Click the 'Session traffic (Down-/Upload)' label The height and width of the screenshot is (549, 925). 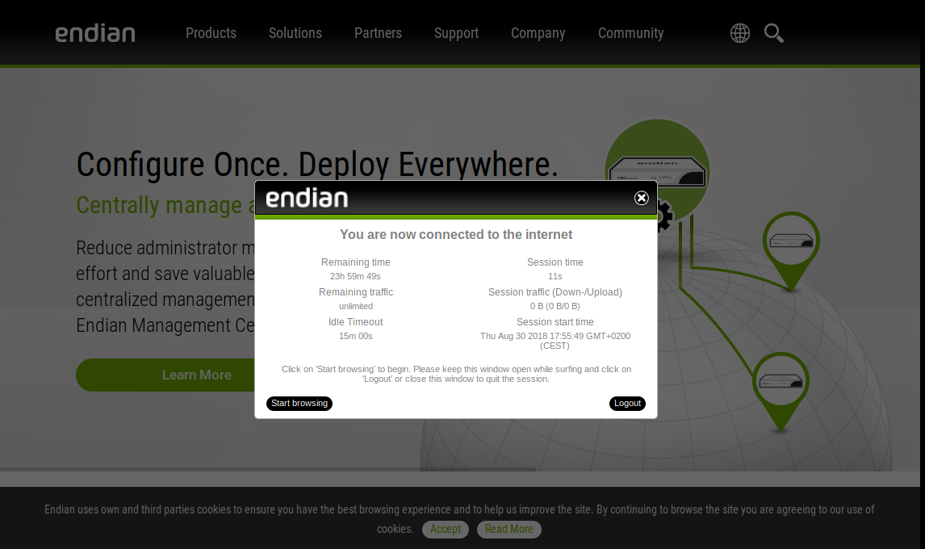[x=555, y=292]
